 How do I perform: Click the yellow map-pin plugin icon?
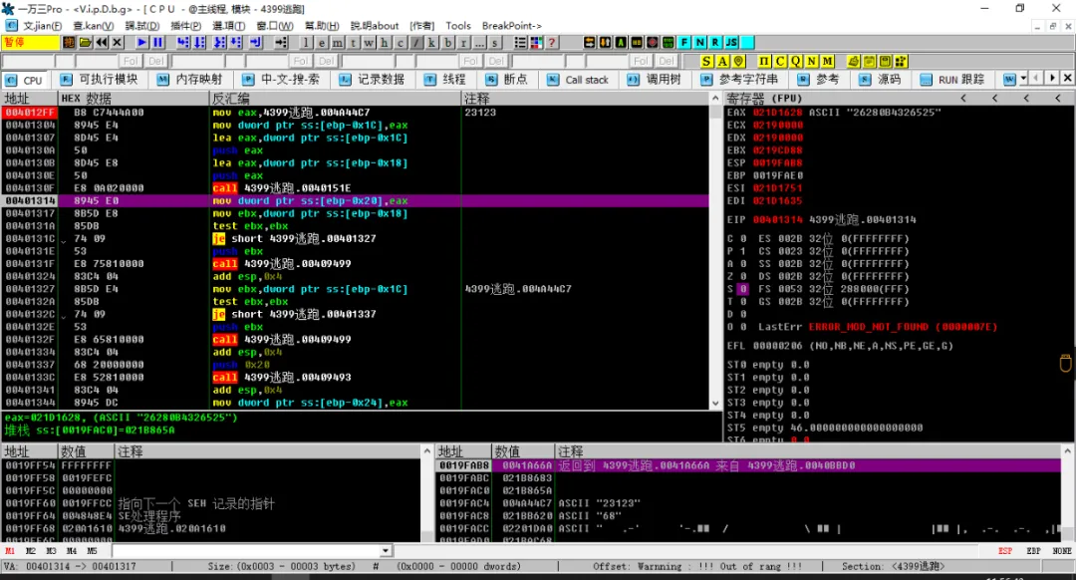[739, 61]
